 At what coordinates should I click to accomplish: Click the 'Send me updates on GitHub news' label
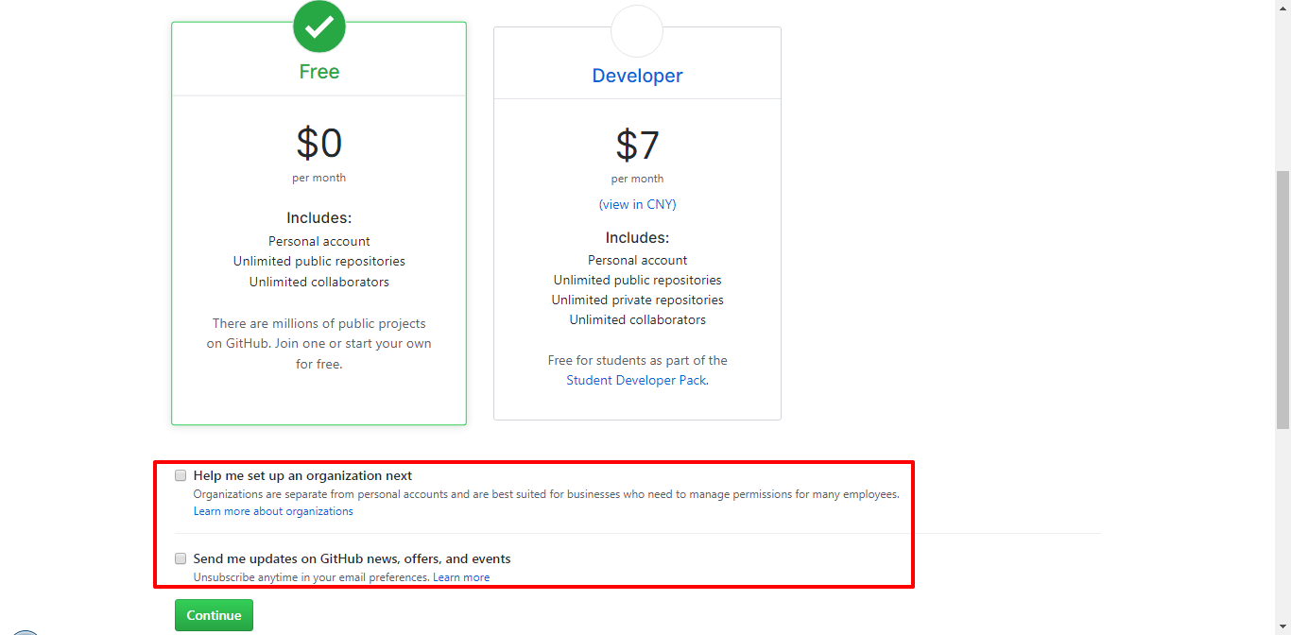click(x=352, y=558)
